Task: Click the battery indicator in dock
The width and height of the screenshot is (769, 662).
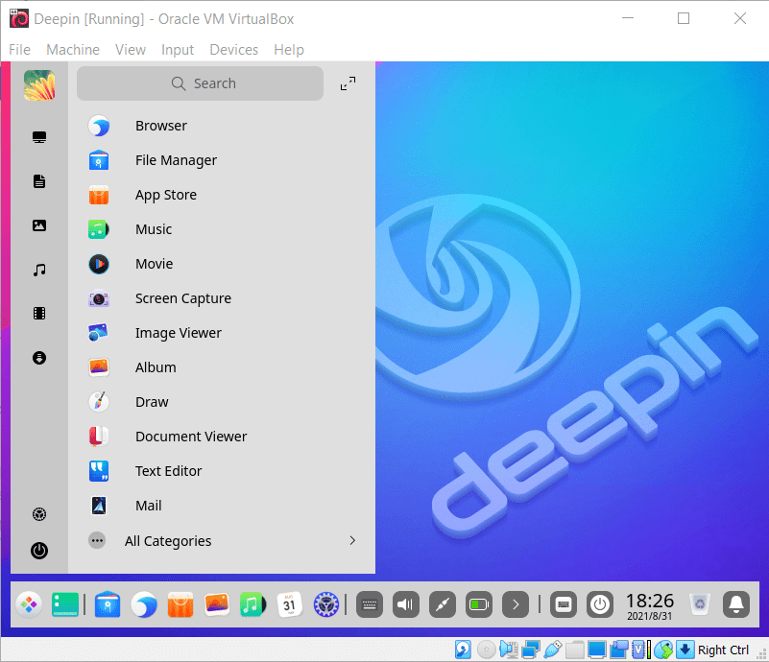Action: (479, 604)
